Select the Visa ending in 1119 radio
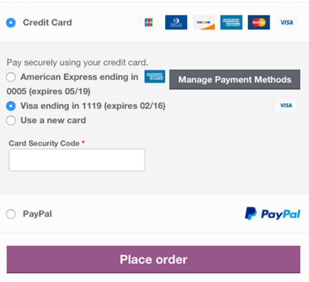The height and width of the screenshot is (282, 309). [11, 106]
